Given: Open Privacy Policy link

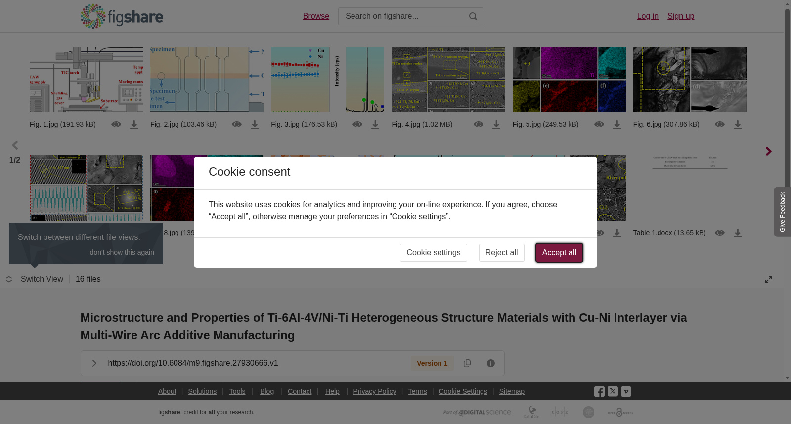Looking at the screenshot, I should [374, 391].
